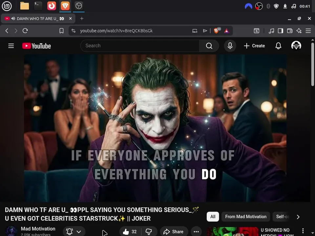Click the page vertical scrollbar

click(313, 64)
